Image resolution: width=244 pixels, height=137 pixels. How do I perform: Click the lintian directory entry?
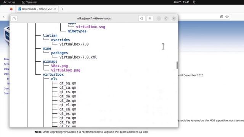[50, 35]
